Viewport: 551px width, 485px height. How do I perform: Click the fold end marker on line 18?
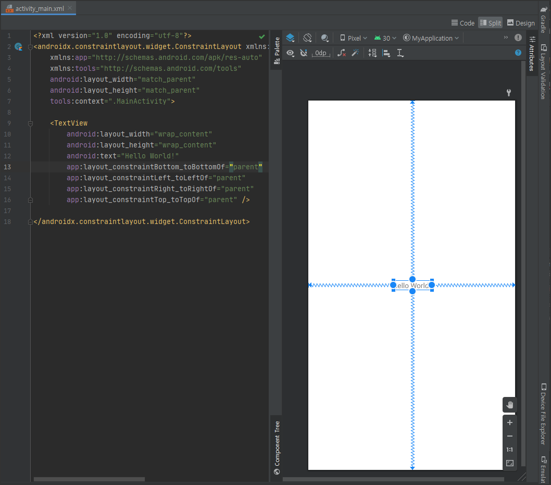(31, 222)
